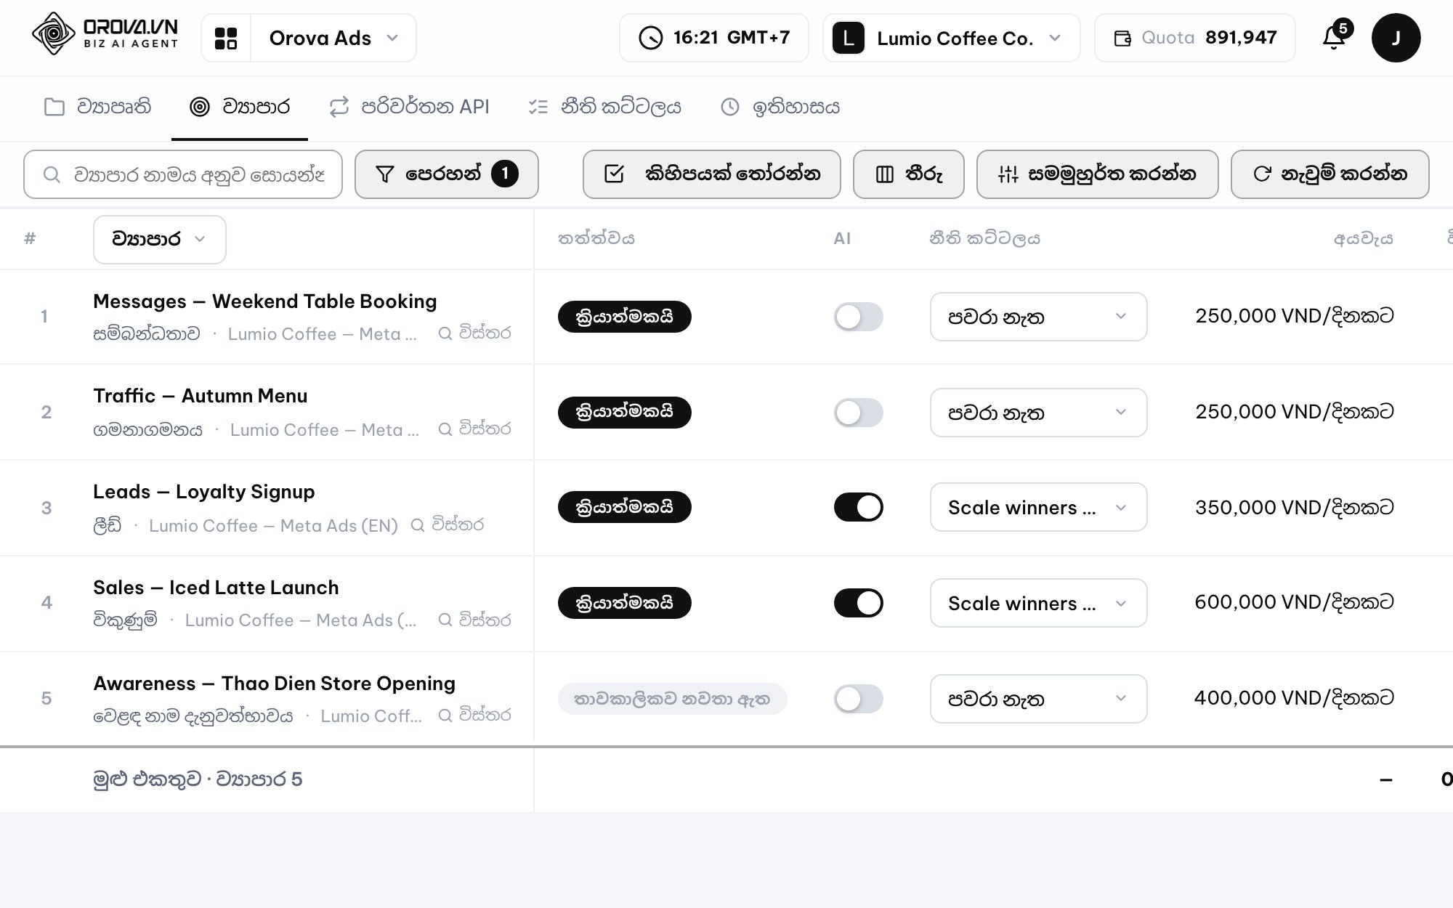The image size is (1453, 908).
Task: Open ruleset dropdown for Thao Dien Store Opening
Action: 1038,699
